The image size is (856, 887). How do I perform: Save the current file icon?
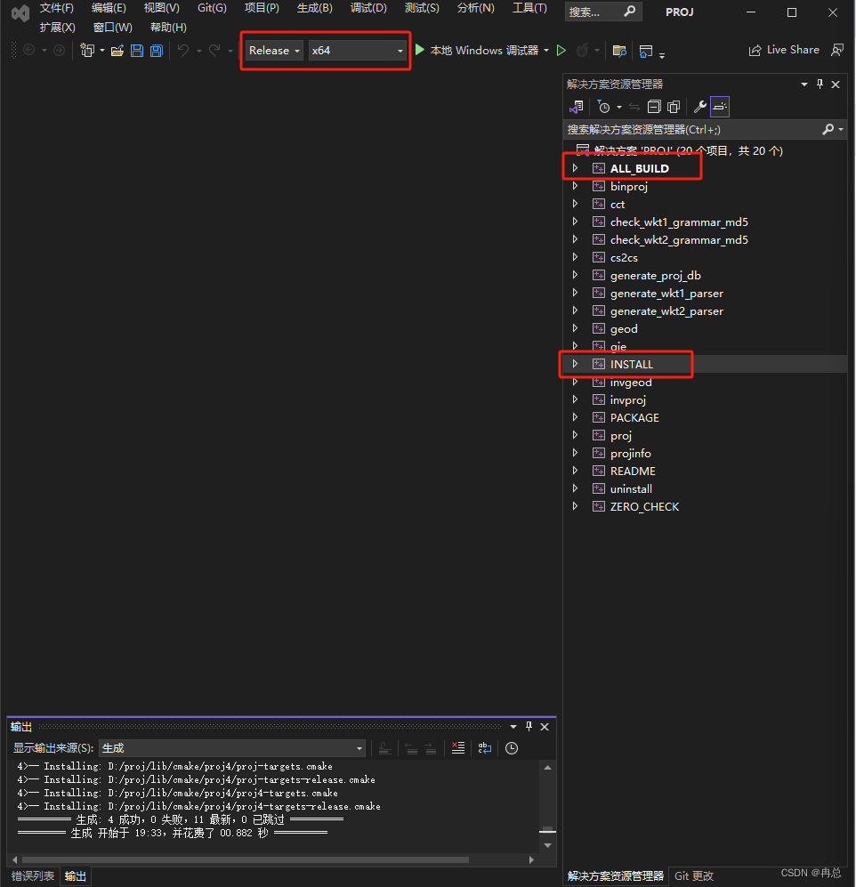click(x=137, y=51)
